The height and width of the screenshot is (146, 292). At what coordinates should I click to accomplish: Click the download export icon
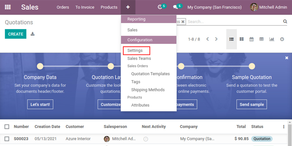tap(33, 34)
